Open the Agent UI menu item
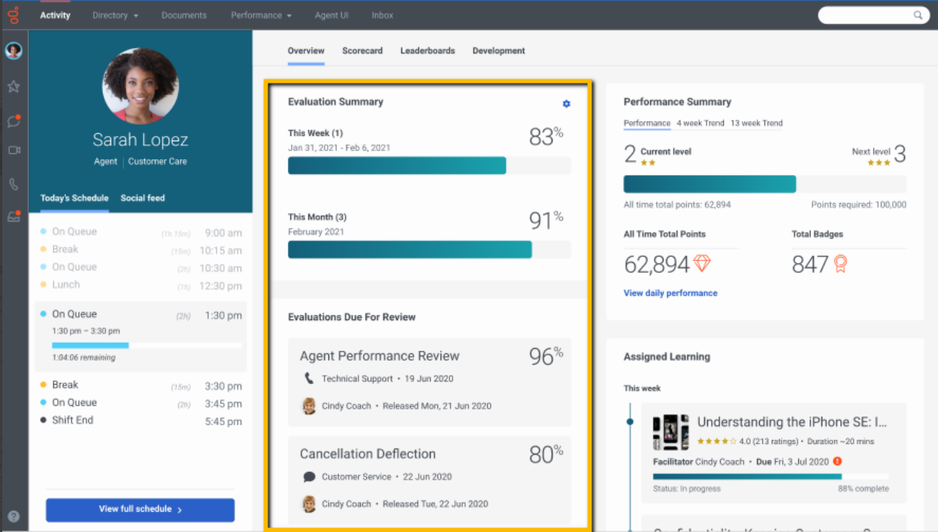 coord(331,15)
